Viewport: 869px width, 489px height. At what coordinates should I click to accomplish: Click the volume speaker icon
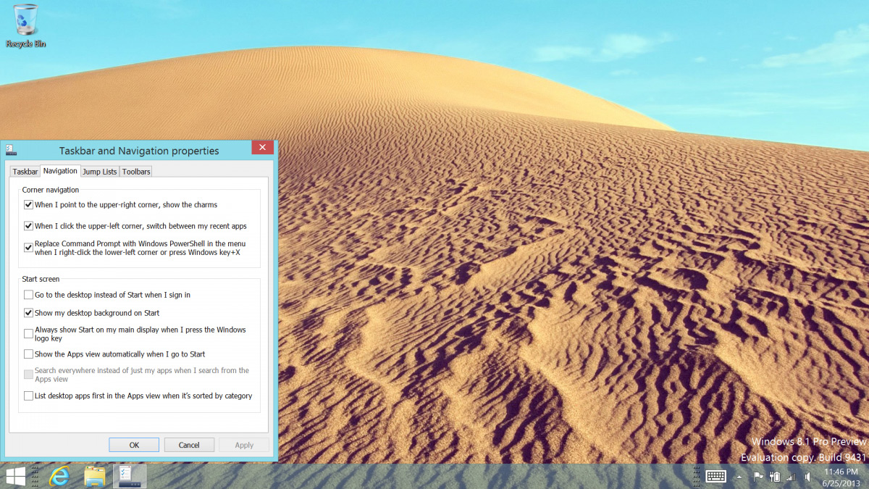[807, 477]
